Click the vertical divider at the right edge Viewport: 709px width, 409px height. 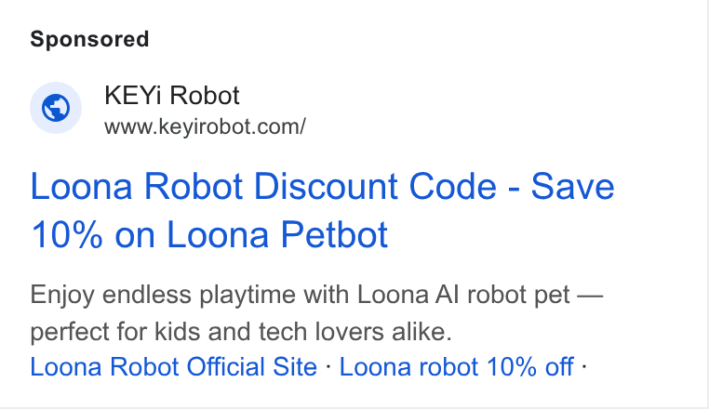point(707,204)
